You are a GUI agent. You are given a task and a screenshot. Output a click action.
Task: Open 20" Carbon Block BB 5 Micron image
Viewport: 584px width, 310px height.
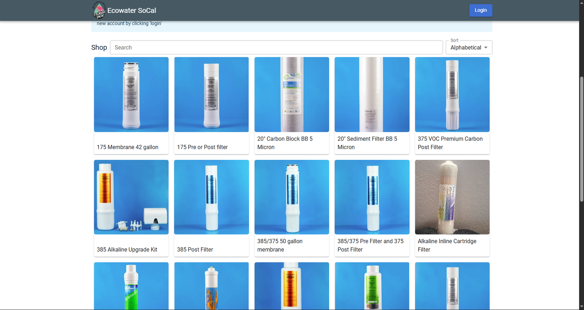[292, 94]
